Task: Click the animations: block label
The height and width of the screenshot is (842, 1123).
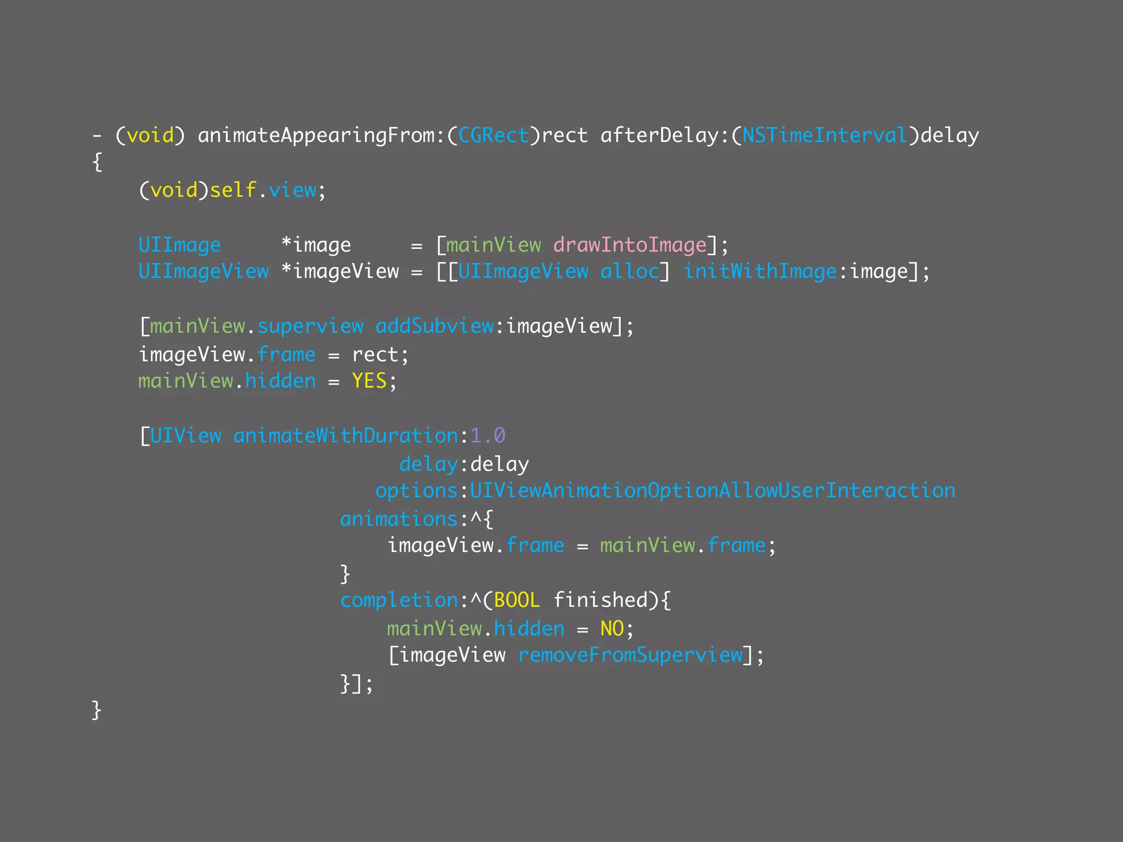Action: pos(404,518)
